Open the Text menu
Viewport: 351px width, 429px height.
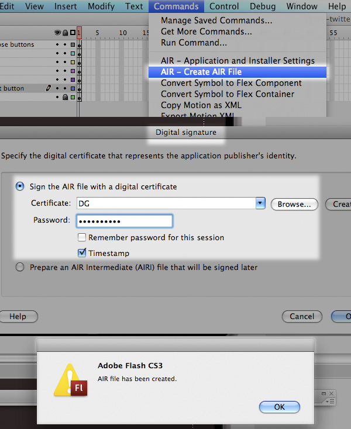pyautogui.click(x=134, y=6)
